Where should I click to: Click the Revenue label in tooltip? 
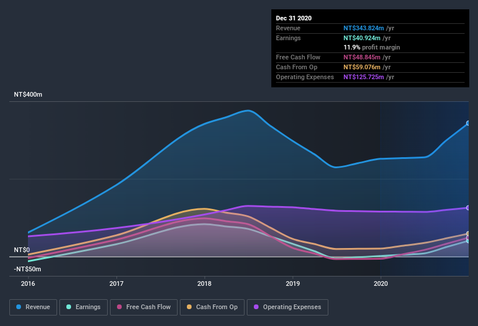(x=288, y=28)
